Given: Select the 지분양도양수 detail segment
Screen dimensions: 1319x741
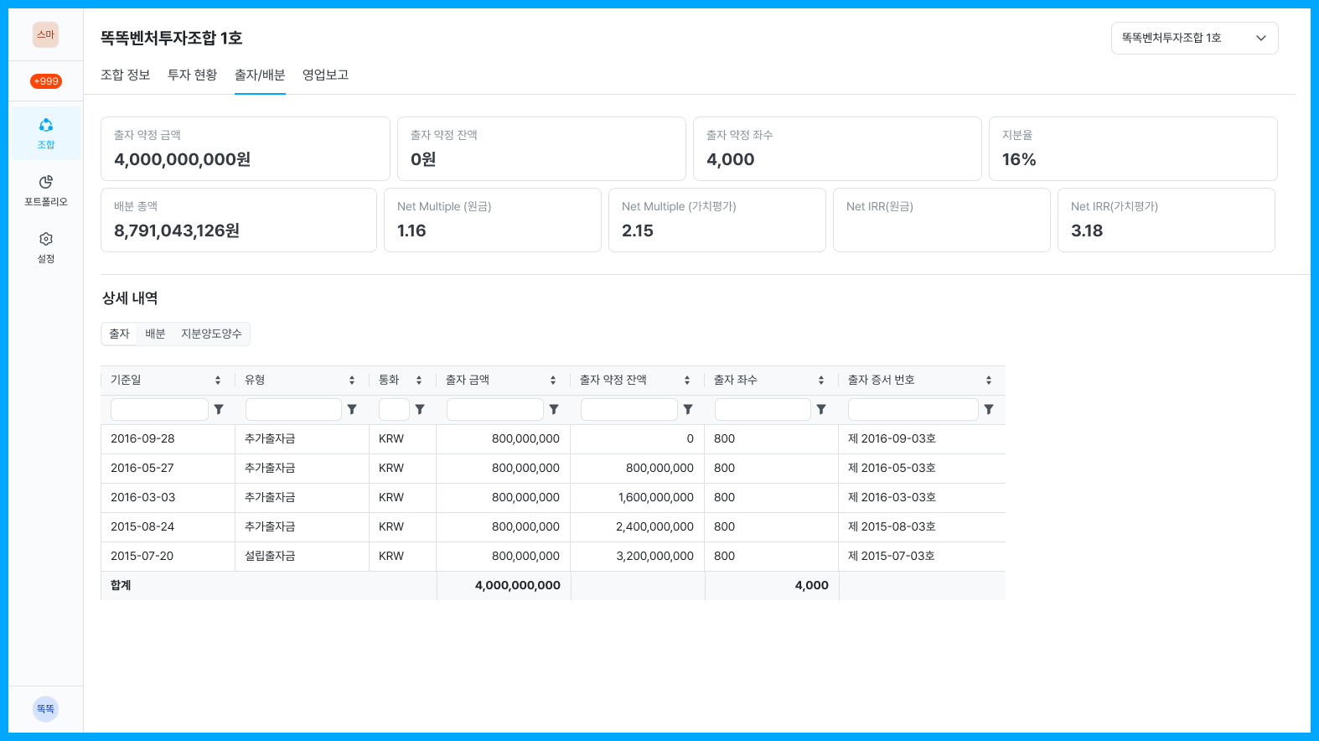Looking at the screenshot, I should click(x=211, y=334).
